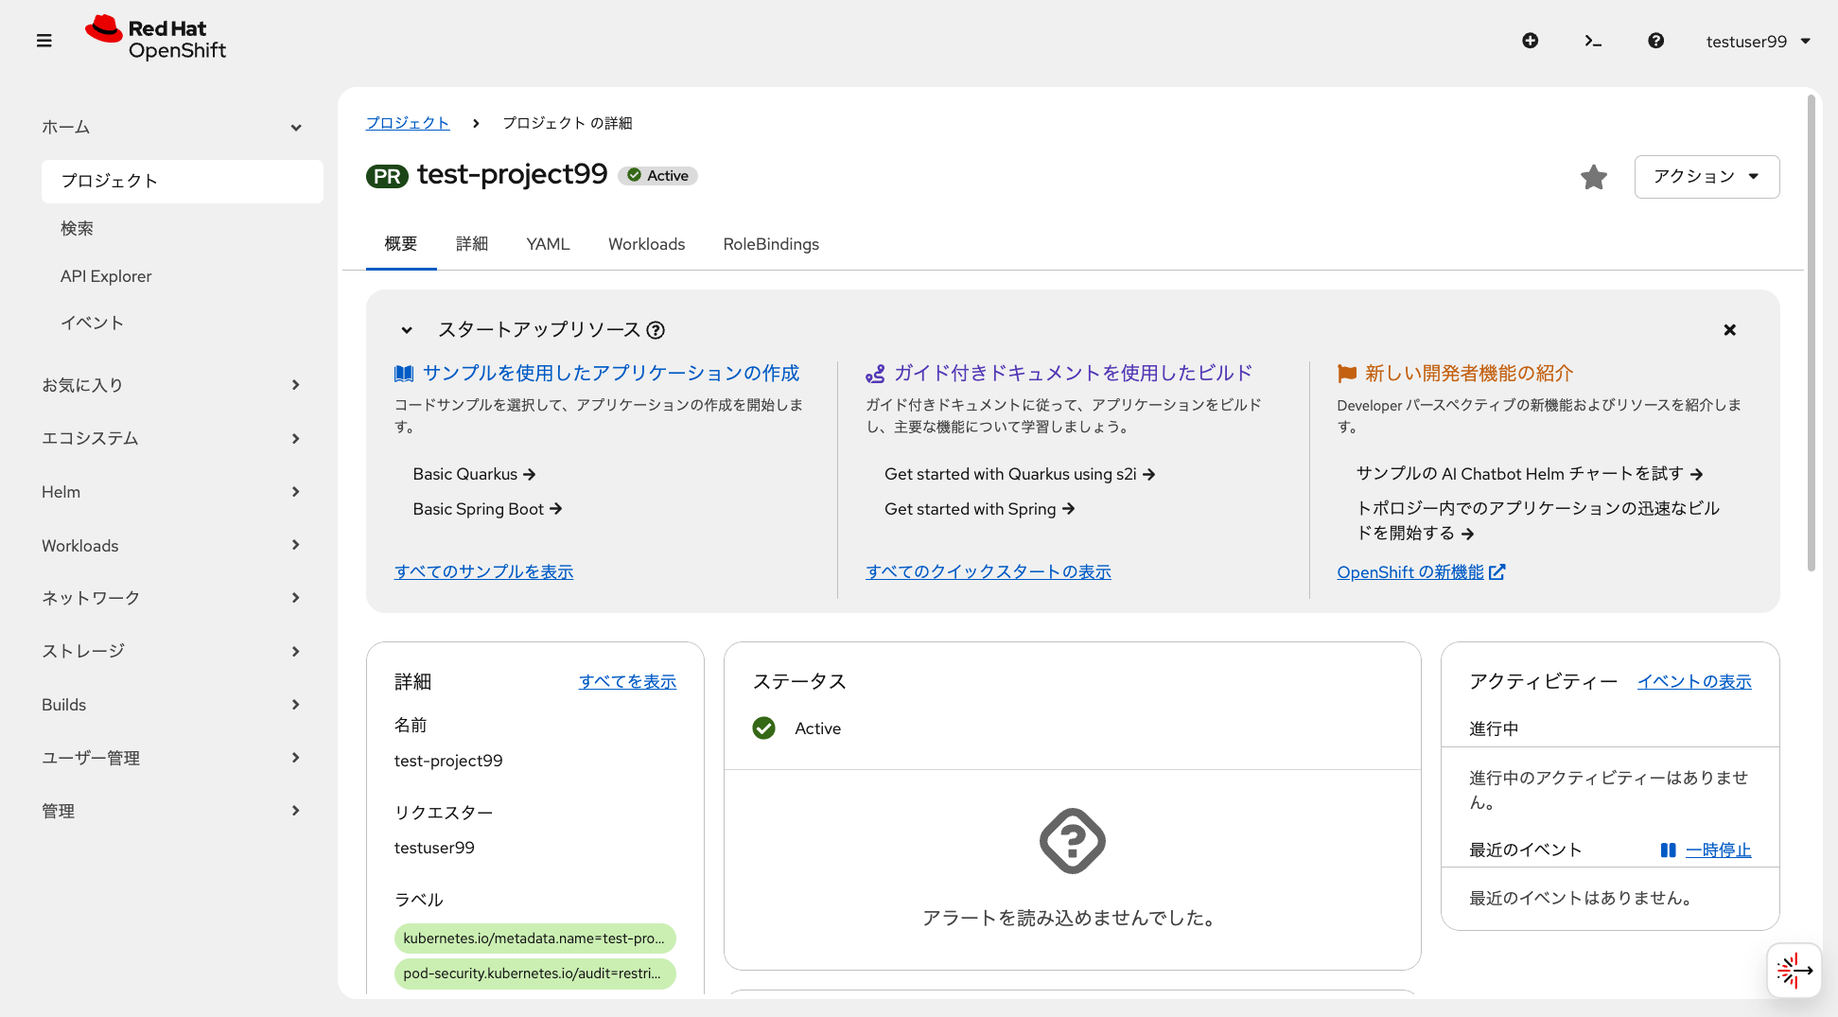Switch to the YAML tab

tap(548, 244)
